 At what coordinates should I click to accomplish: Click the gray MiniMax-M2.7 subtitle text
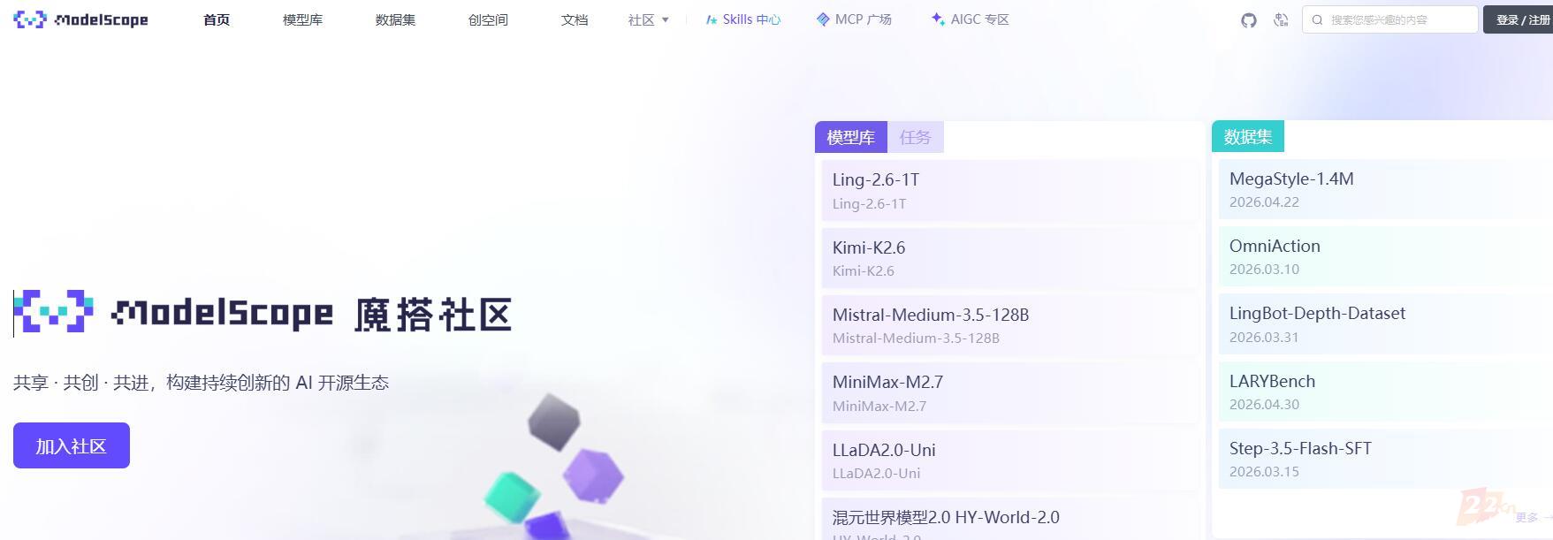[x=879, y=406]
